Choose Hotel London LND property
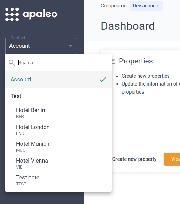 58,130
